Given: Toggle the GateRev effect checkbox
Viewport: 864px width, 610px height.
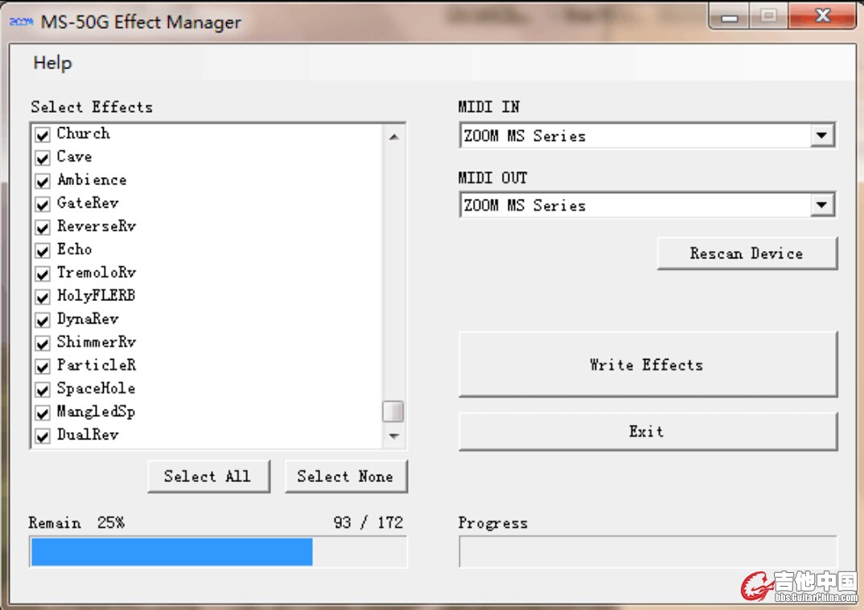Looking at the screenshot, I should point(43,204).
